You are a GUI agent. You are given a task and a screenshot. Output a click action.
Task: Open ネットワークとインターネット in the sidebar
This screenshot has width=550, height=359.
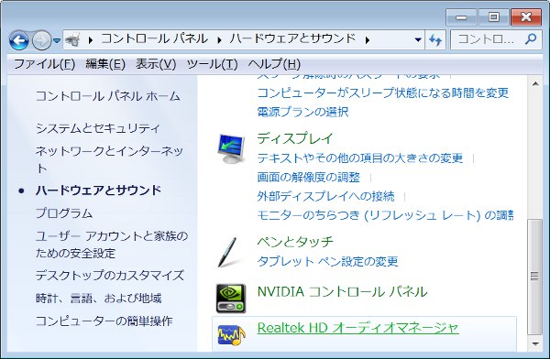[x=109, y=159]
